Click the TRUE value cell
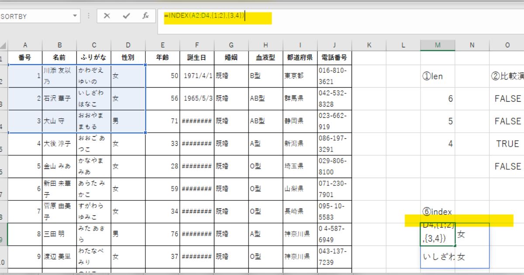 click(507, 144)
